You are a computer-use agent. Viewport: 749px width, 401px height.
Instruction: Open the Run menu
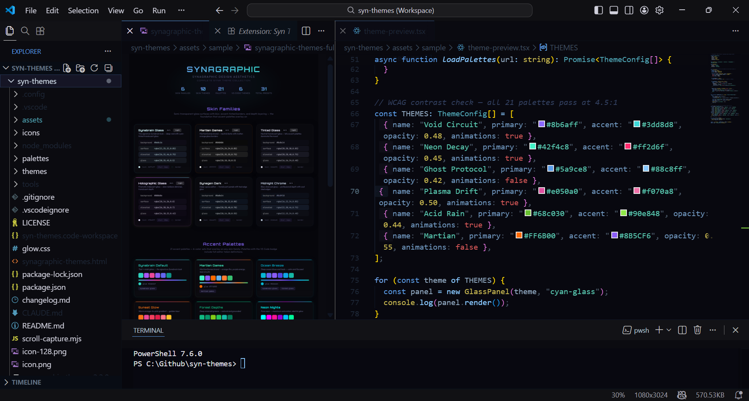coord(159,11)
